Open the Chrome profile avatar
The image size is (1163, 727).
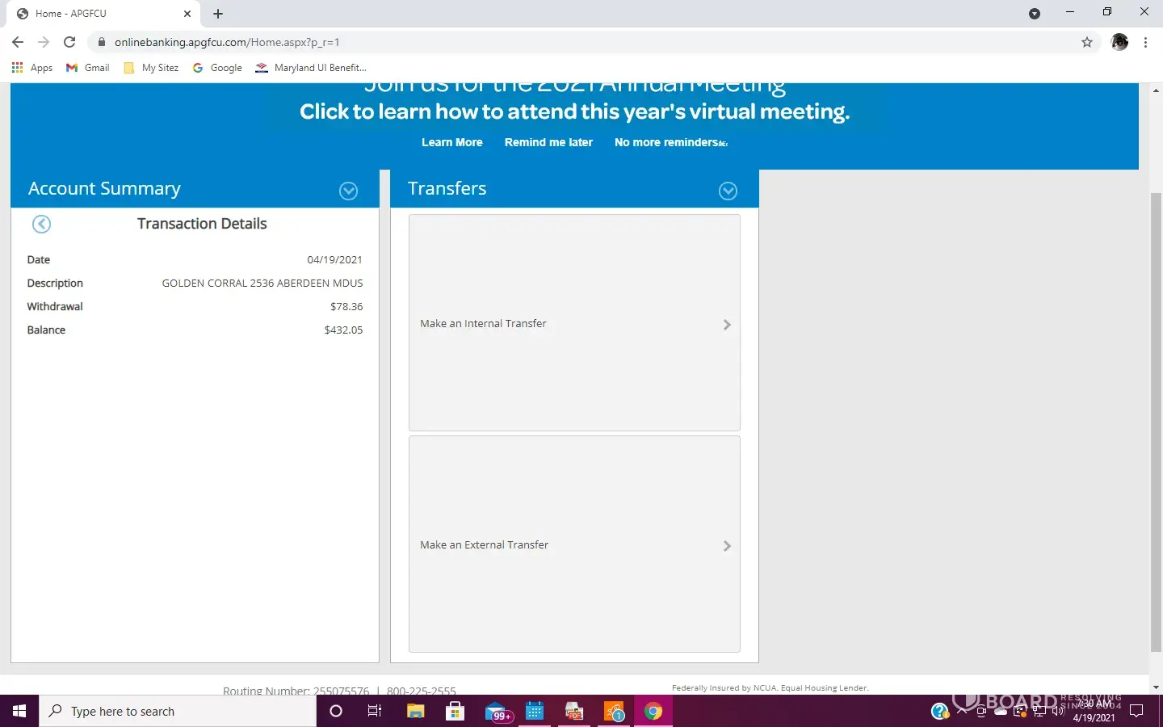pyautogui.click(x=1119, y=42)
